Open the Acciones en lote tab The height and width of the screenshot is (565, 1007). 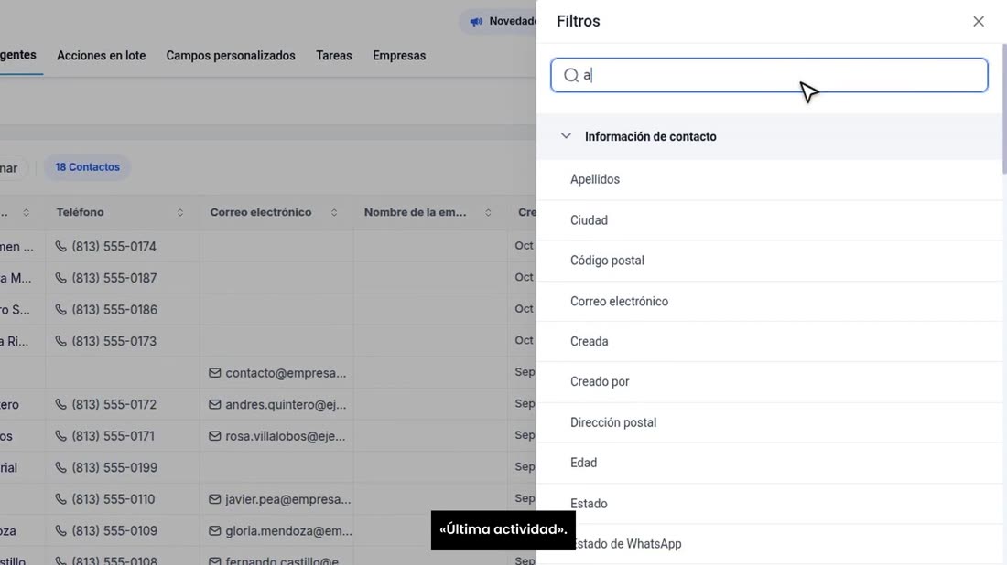(101, 56)
